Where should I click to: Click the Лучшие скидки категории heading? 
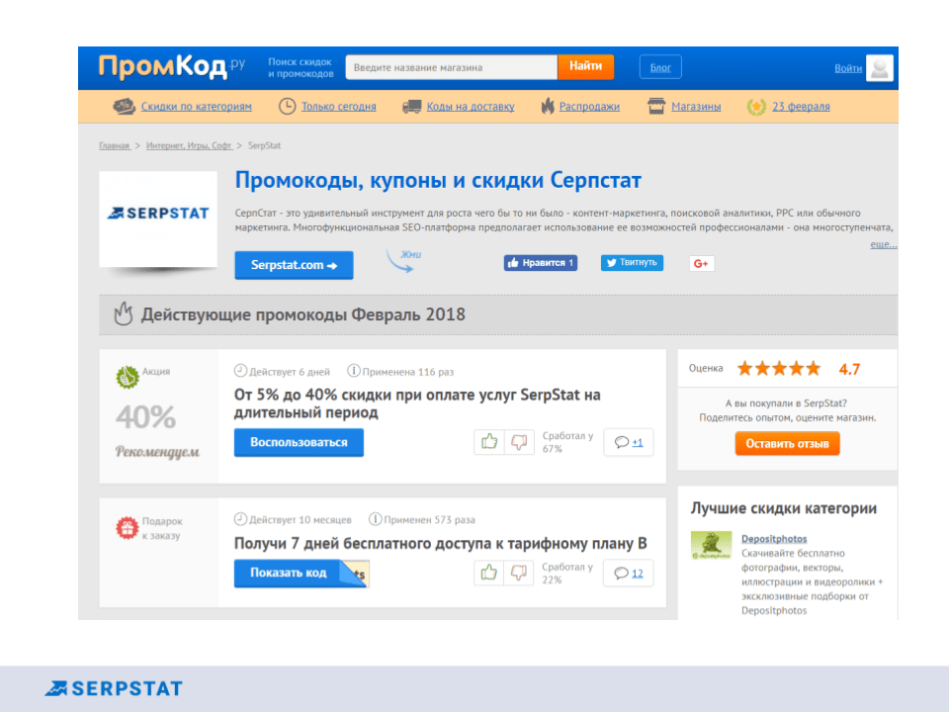(x=784, y=508)
